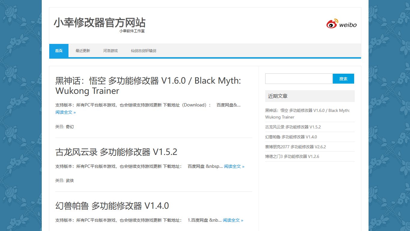Screen dimensions: 410x231
Task: Open 阅读全文 for the 古龙风云录 post
Action: pos(234,166)
